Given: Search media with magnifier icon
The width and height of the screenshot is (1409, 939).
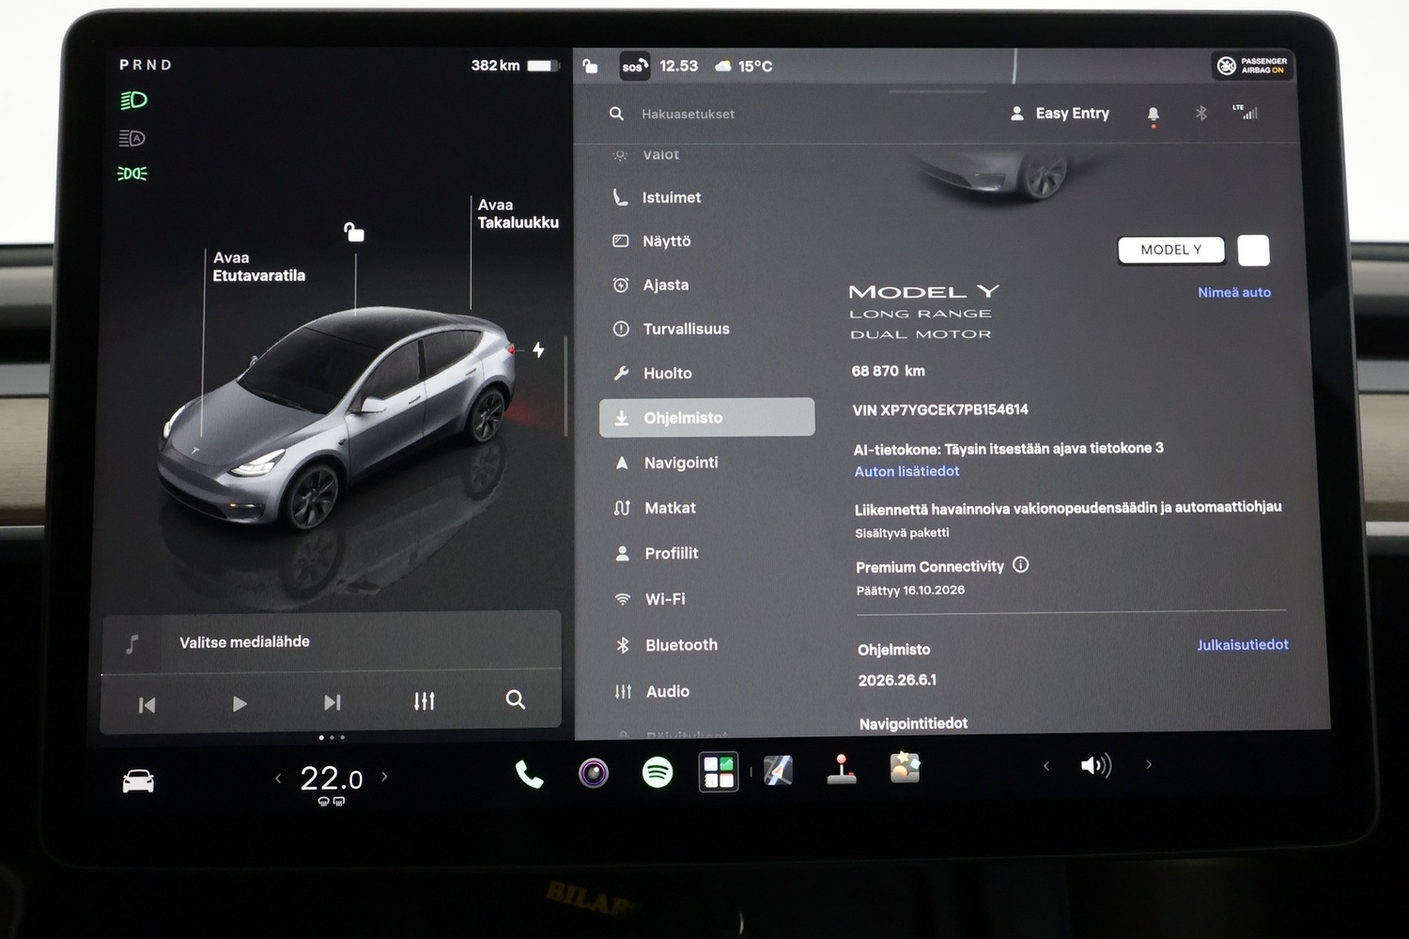Looking at the screenshot, I should [x=516, y=700].
